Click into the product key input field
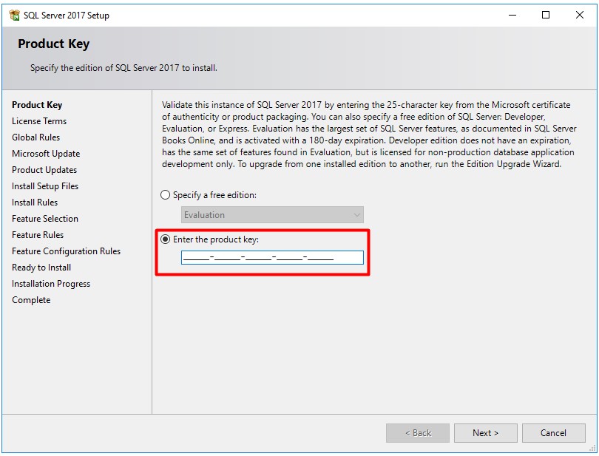This screenshot has width=599, height=456. 272,257
